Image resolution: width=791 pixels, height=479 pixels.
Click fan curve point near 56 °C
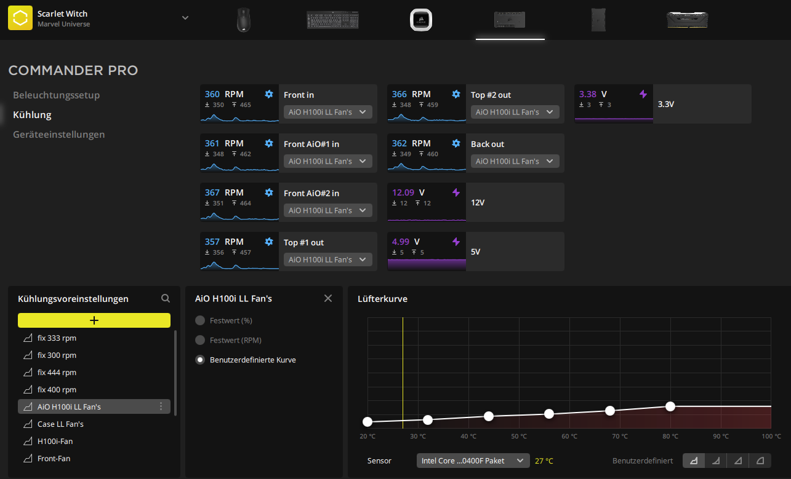549,414
